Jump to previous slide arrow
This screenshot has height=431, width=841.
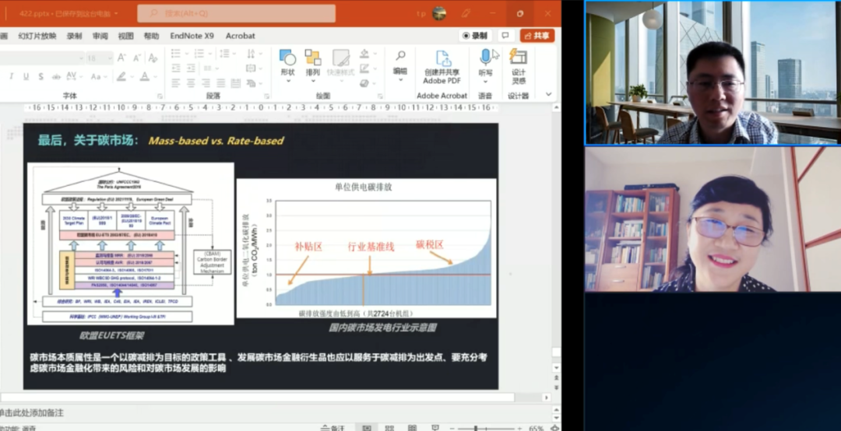556,378
